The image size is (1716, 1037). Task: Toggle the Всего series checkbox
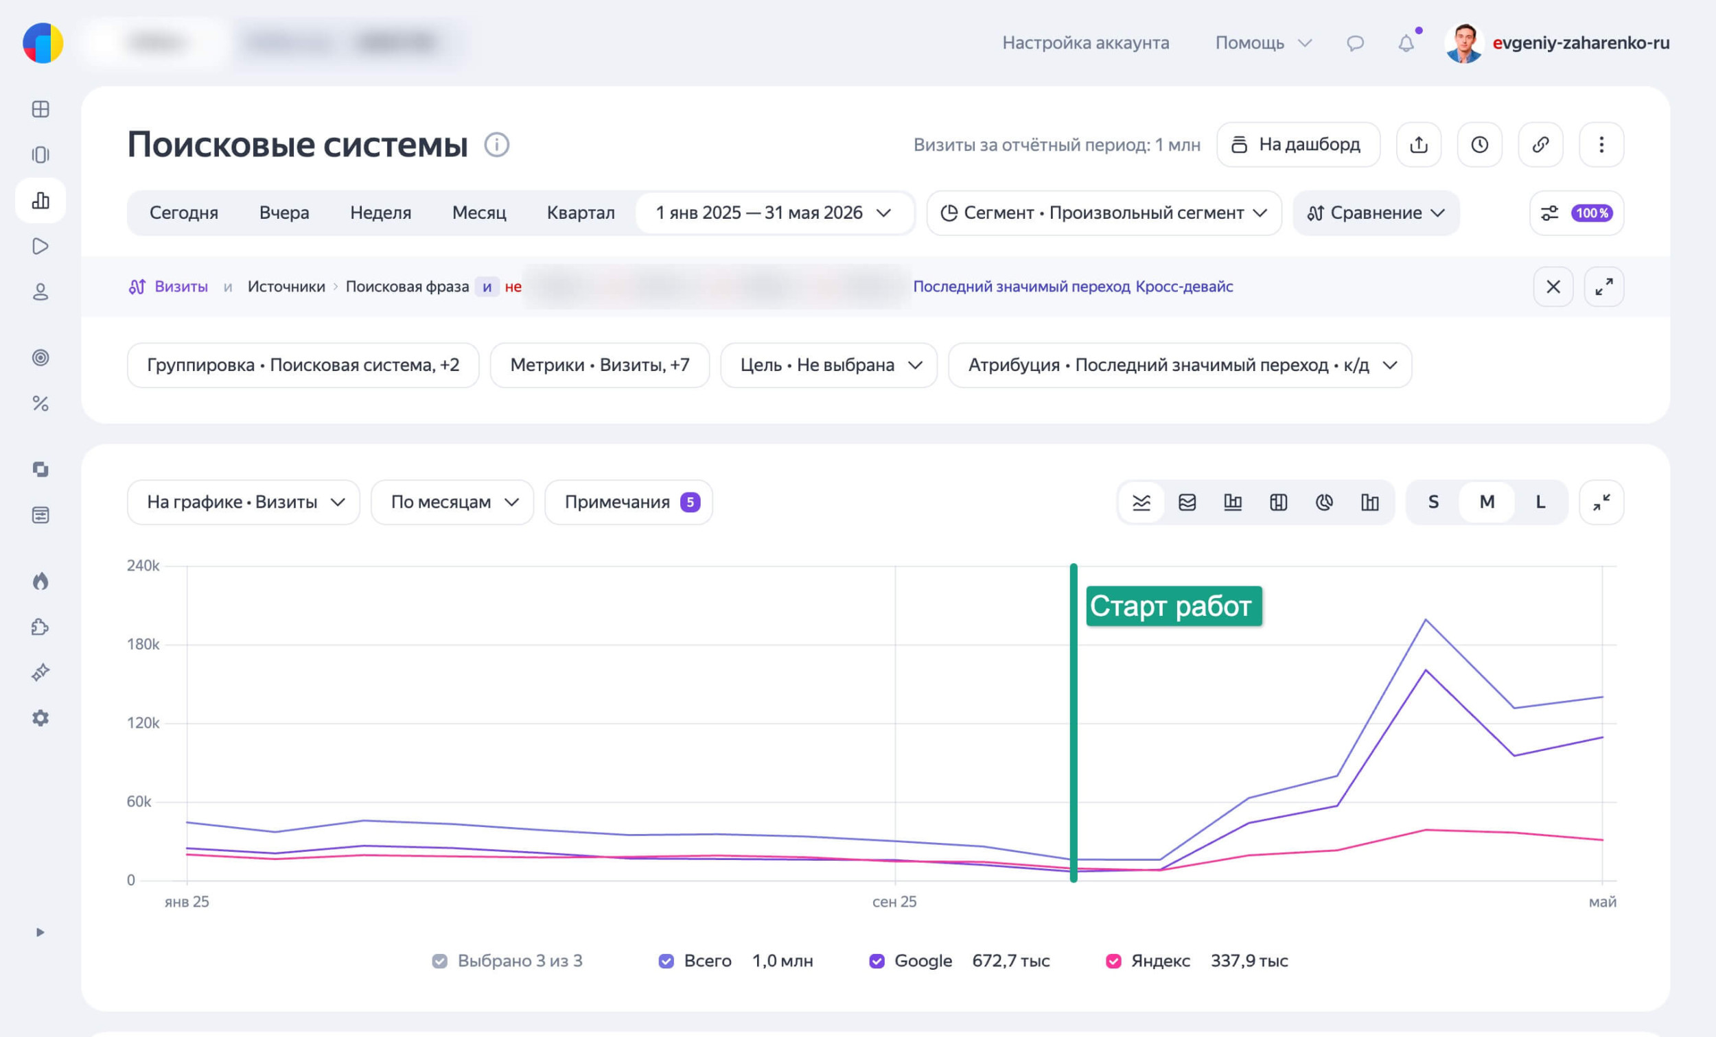tap(666, 961)
